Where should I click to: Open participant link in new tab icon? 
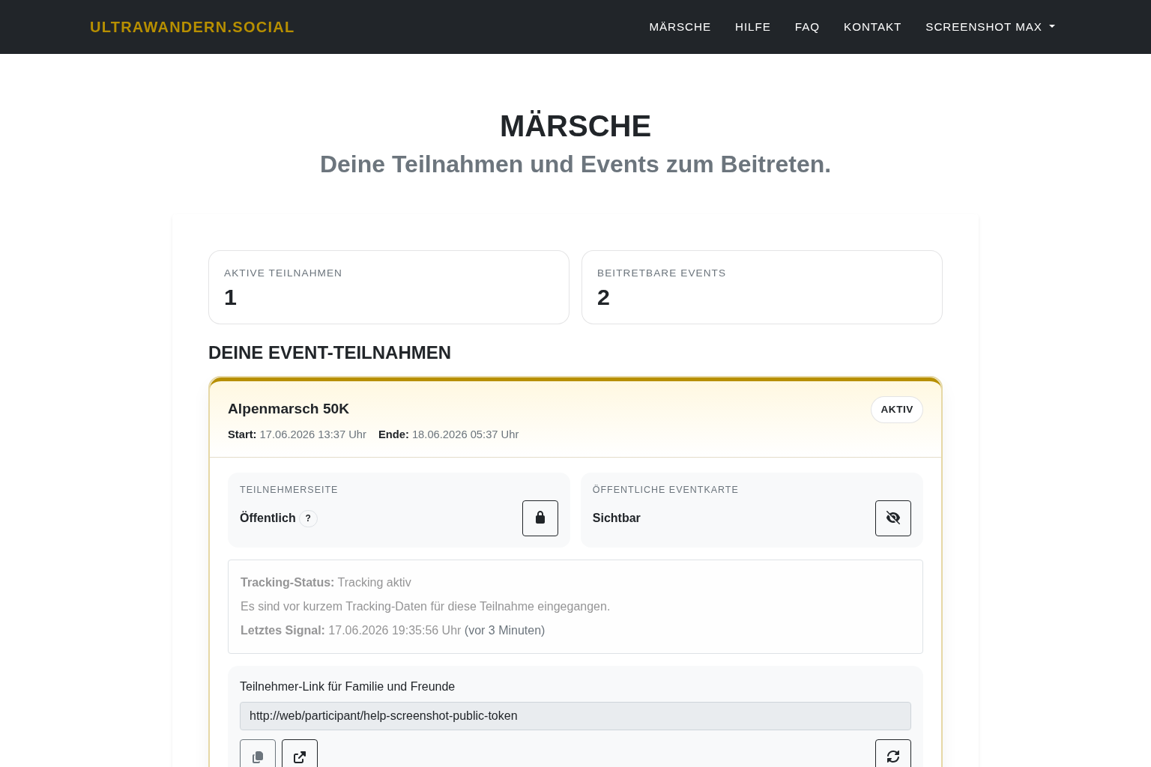pos(300,755)
